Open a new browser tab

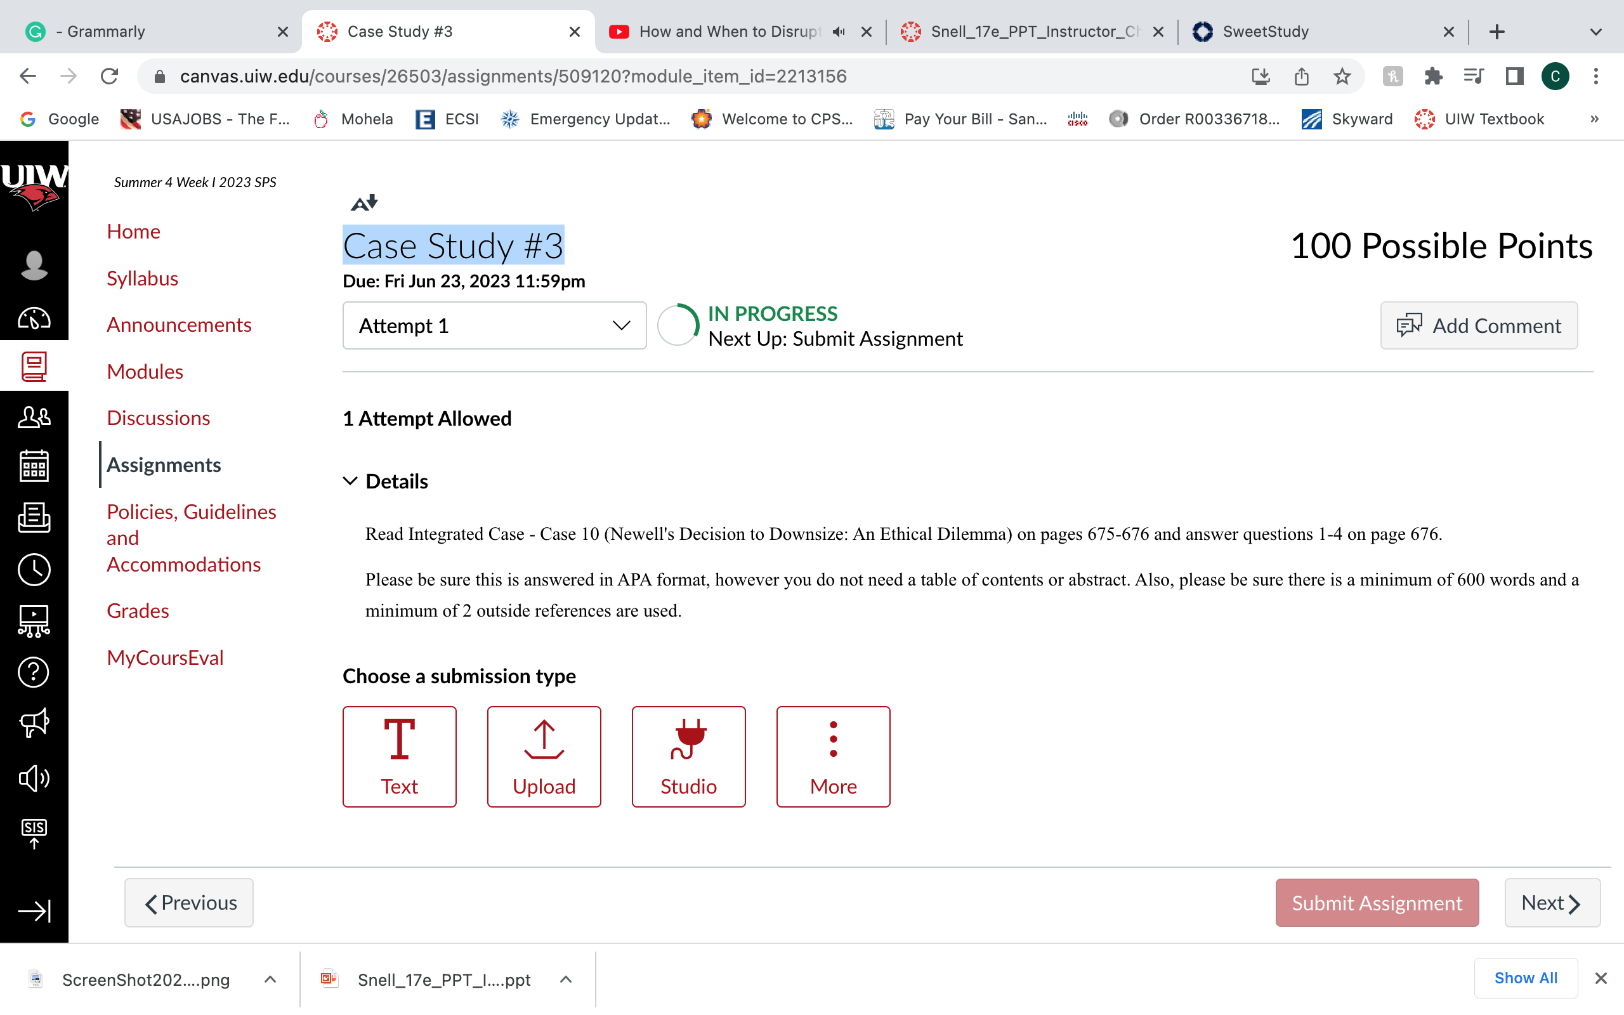click(x=1496, y=32)
